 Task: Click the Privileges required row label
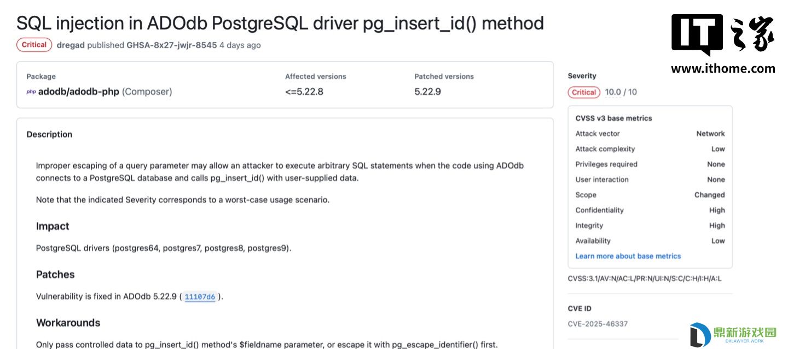tap(606, 164)
